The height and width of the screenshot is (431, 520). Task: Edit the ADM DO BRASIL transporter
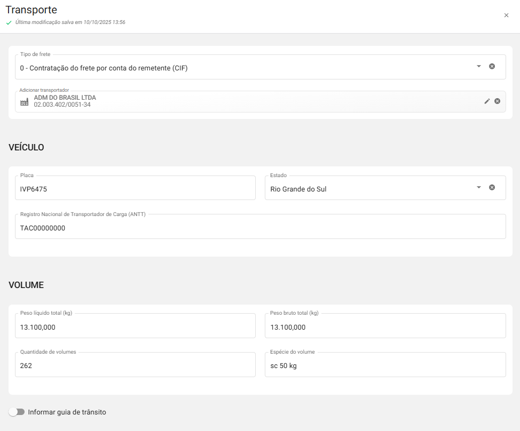pos(487,101)
